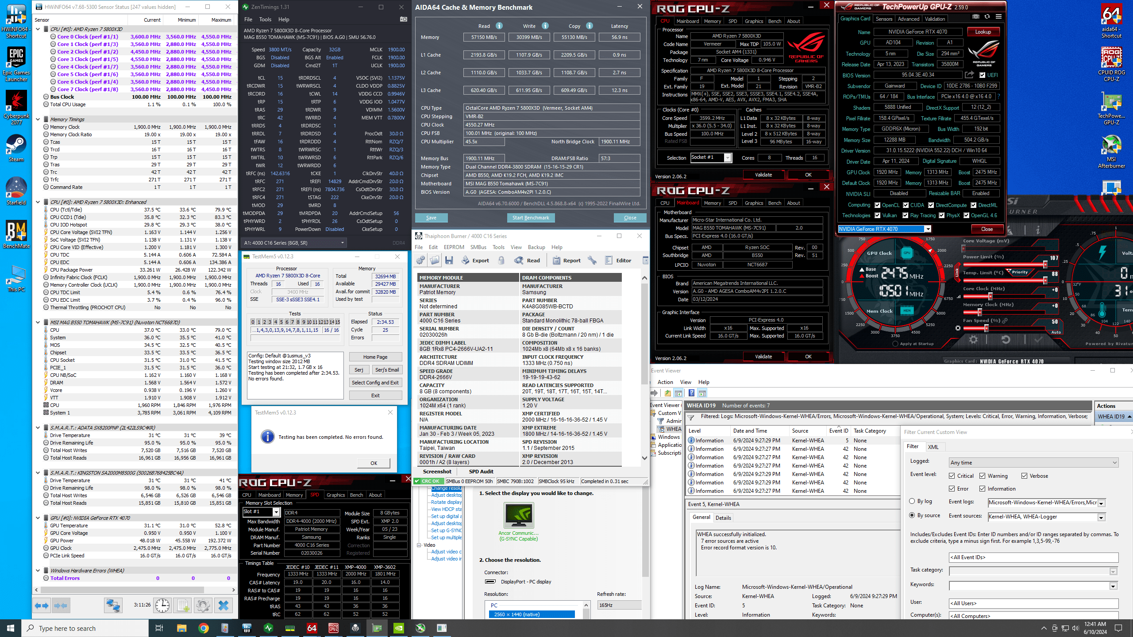Click HWiNFO expand columns arrows icon
Screen dimensions: 1133x637
click(42, 605)
